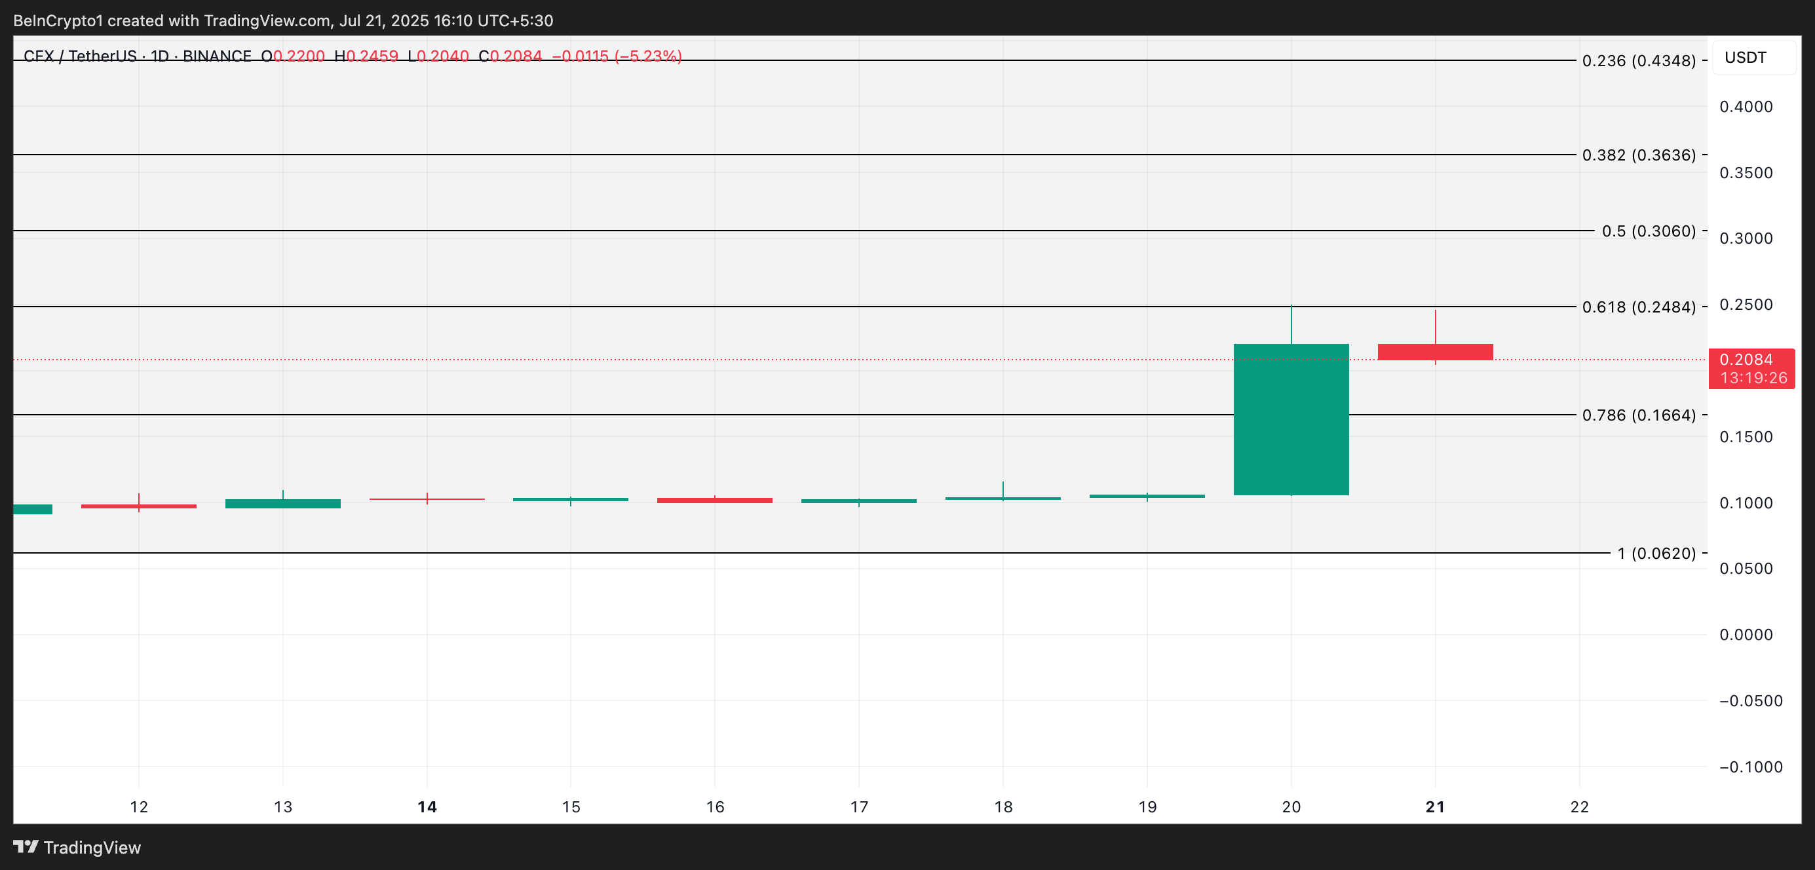Click the BINANCE exchange label

218,56
